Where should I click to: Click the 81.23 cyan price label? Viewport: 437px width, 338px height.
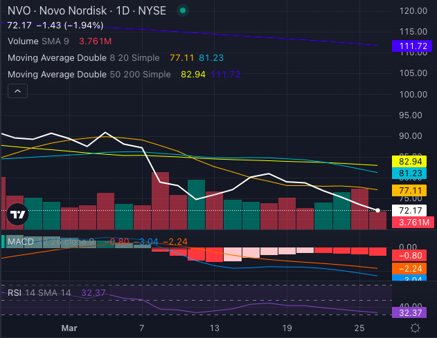click(x=409, y=173)
